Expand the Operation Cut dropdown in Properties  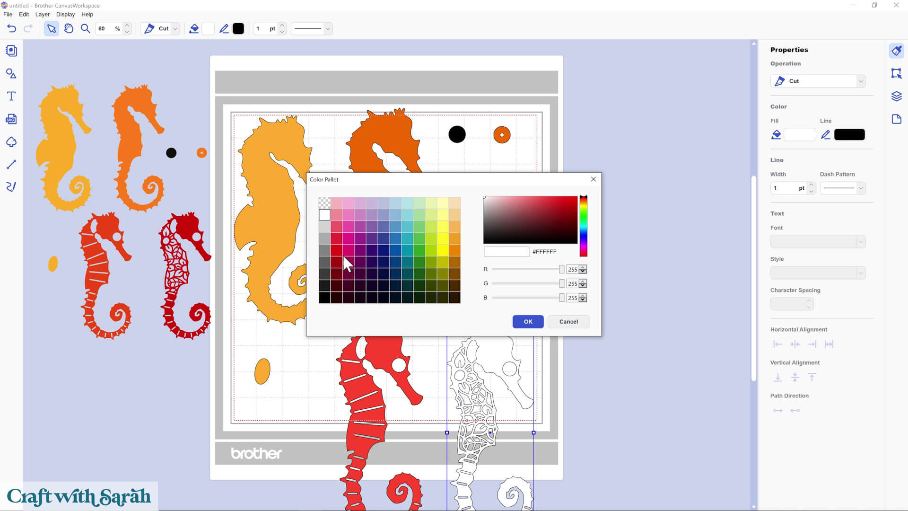[x=861, y=81]
